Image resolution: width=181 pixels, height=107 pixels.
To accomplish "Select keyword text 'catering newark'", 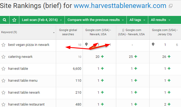I will (x=20, y=57).
